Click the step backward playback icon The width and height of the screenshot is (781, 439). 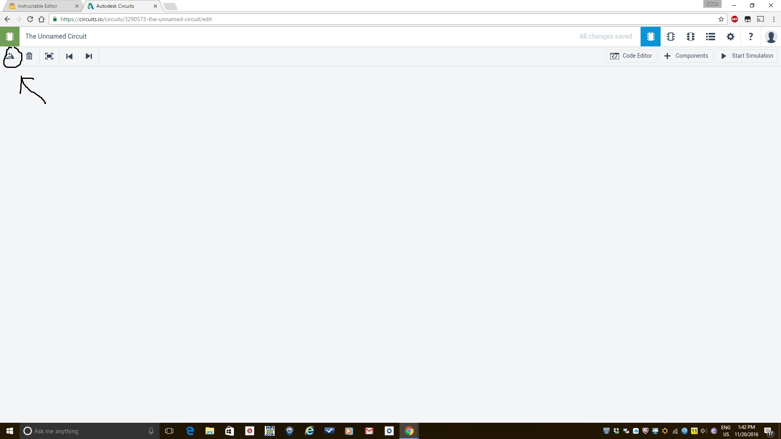click(69, 56)
